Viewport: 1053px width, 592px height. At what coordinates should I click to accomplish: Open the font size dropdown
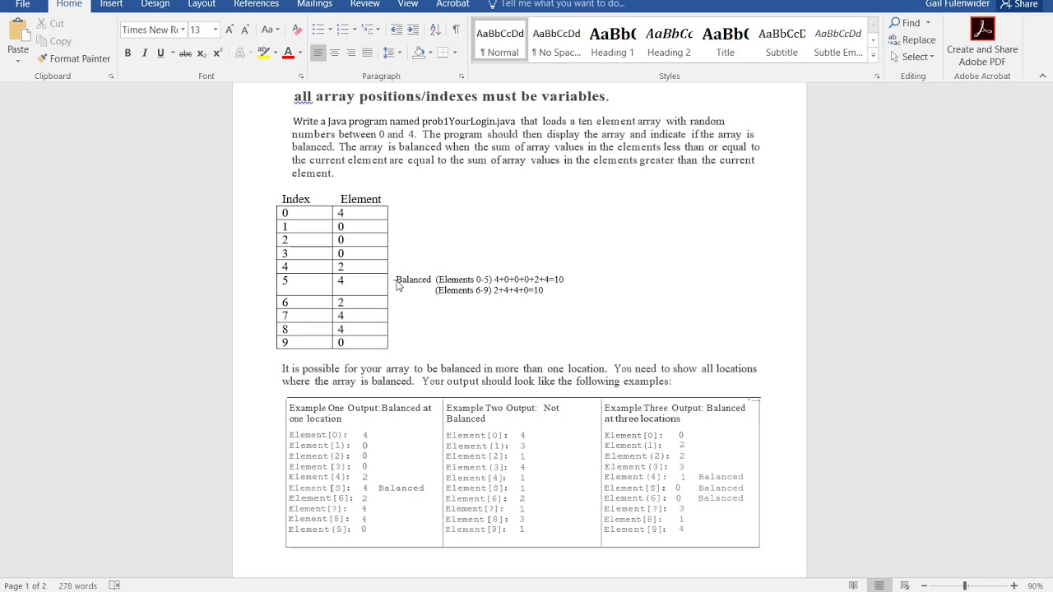tap(216, 30)
